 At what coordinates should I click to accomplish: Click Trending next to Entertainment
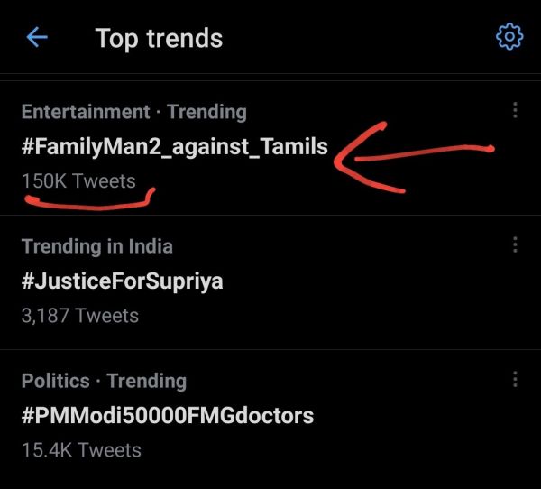(x=206, y=112)
